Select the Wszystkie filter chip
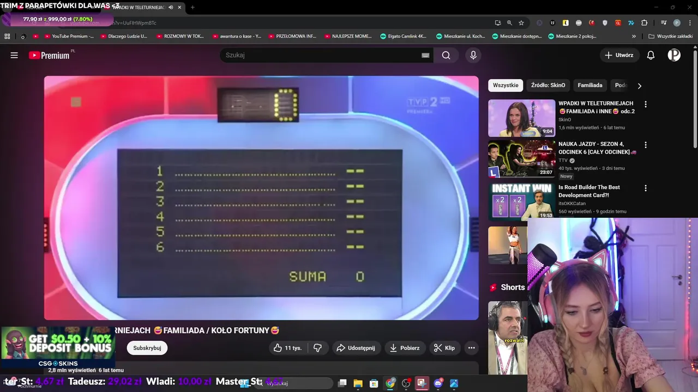Image resolution: width=698 pixels, height=392 pixels. click(x=506, y=85)
